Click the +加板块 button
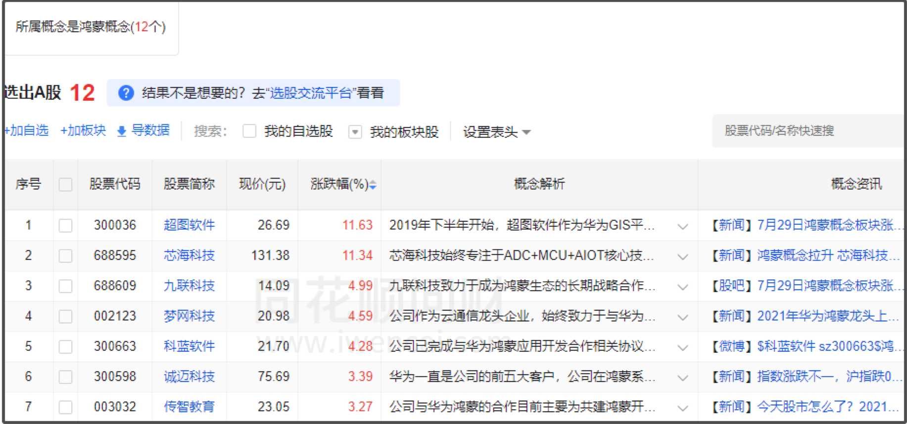This screenshot has height=424, width=907. pyautogui.click(x=83, y=130)
